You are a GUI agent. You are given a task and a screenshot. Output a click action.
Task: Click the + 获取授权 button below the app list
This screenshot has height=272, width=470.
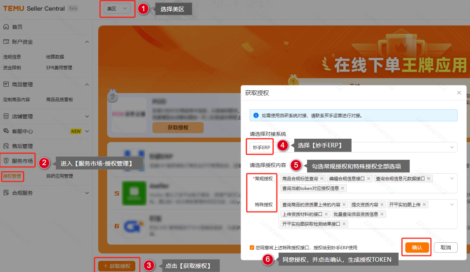[x=117, y=266]
